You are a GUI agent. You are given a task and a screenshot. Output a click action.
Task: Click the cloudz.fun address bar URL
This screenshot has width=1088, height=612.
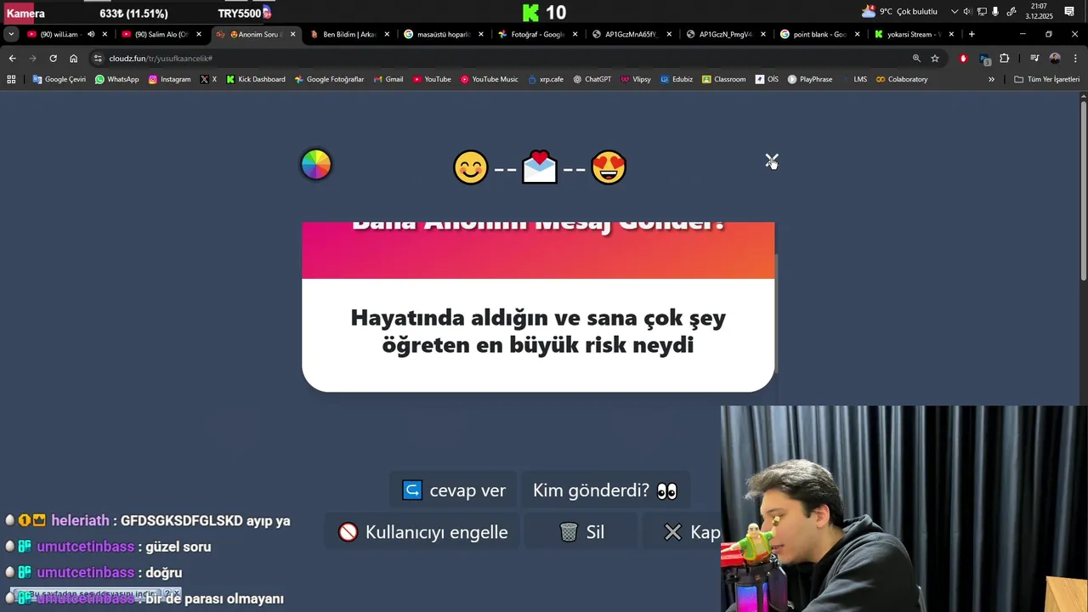click(161, 59)
